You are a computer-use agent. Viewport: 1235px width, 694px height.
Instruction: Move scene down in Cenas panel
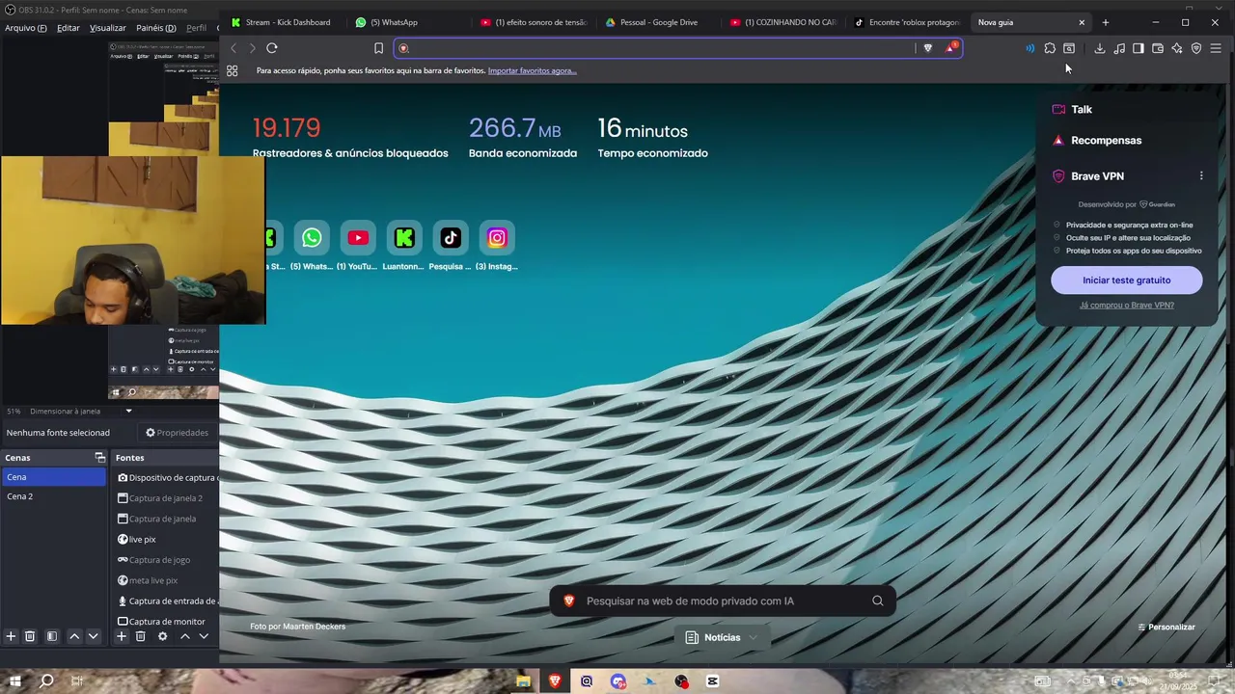click(93, 636)
